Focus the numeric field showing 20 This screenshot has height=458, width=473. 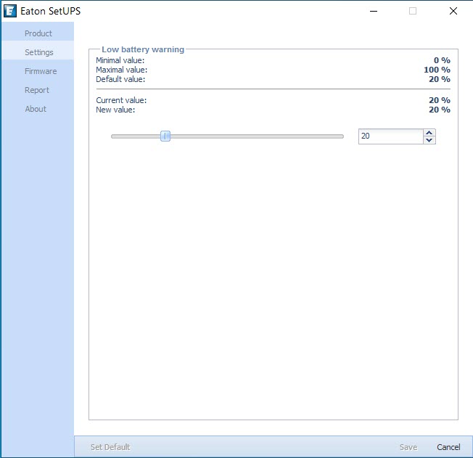click(x=390, y=136)
